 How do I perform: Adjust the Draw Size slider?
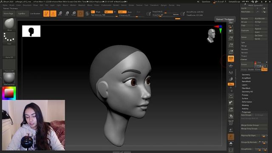point(165,15)
